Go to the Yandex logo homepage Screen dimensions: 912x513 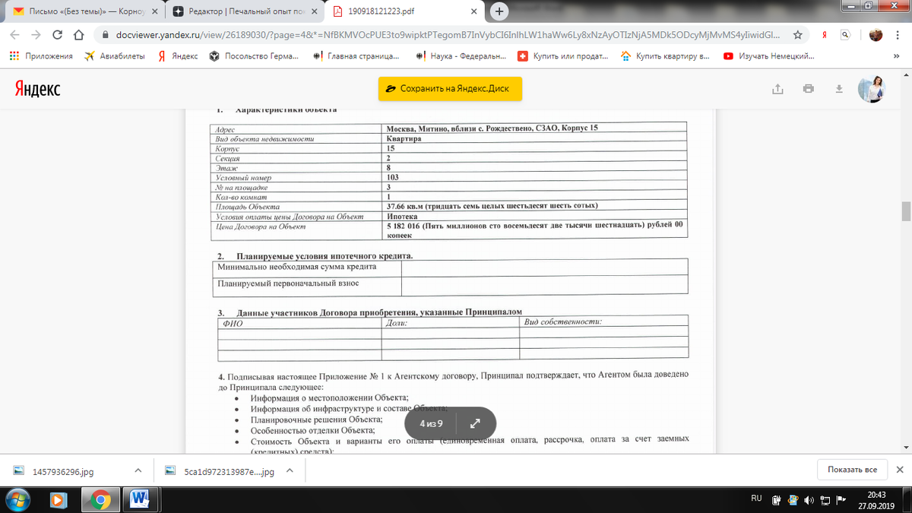pos(37,90)
